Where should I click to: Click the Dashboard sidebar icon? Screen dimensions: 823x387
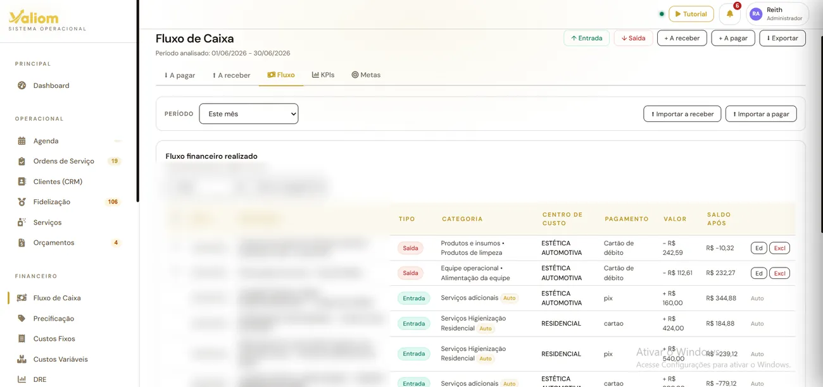point(22,85)
